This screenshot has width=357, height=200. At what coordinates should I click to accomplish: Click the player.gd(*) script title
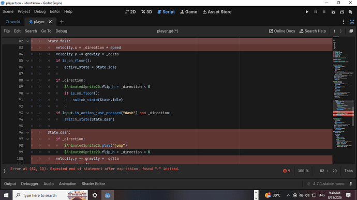pos(168,31)
